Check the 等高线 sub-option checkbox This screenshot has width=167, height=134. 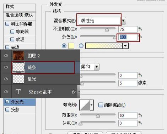(12, 32)
